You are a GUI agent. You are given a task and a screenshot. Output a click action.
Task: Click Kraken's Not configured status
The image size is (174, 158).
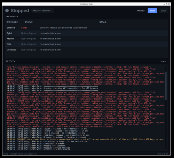pyautogui.click(x=29, y=39)
